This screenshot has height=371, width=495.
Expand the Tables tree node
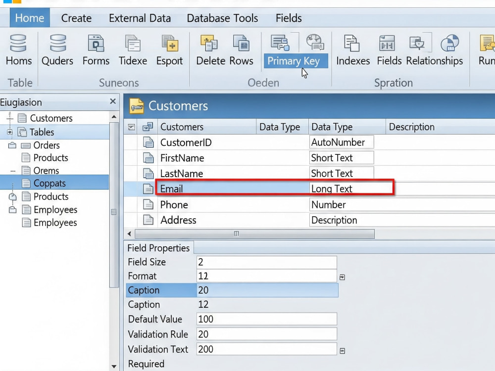[x=10, y=132]
